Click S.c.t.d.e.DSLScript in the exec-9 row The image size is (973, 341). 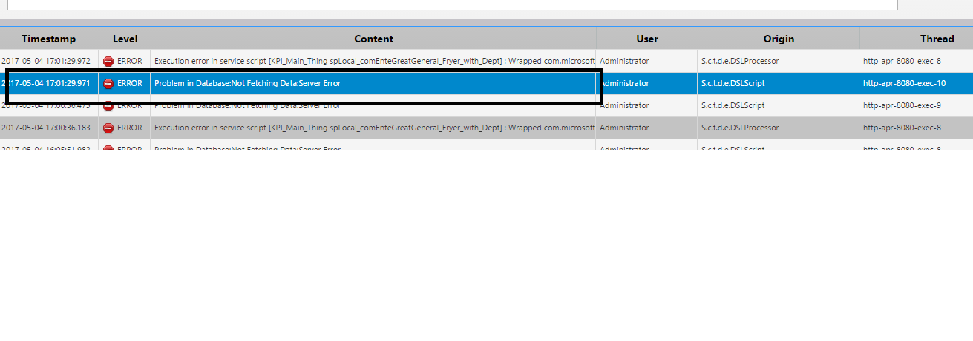click(733, 106)
